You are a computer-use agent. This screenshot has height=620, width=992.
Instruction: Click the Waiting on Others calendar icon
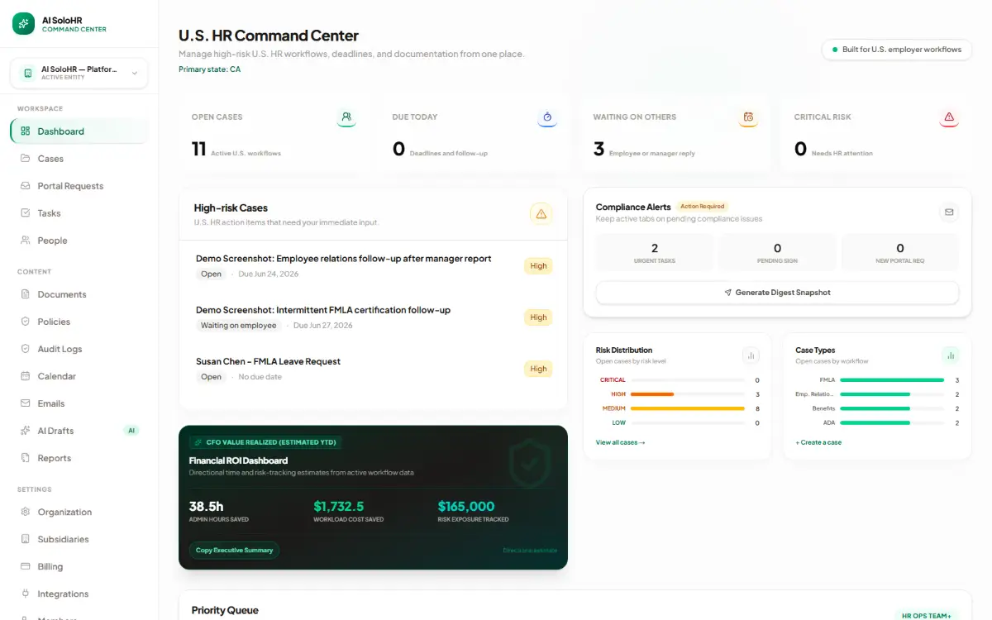point(748,117)
